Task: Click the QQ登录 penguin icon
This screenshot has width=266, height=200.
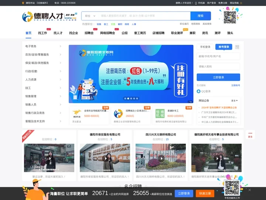Action: click(198, 91)
